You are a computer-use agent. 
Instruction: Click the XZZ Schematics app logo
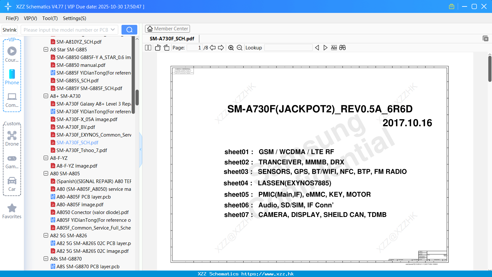[8, 6]
